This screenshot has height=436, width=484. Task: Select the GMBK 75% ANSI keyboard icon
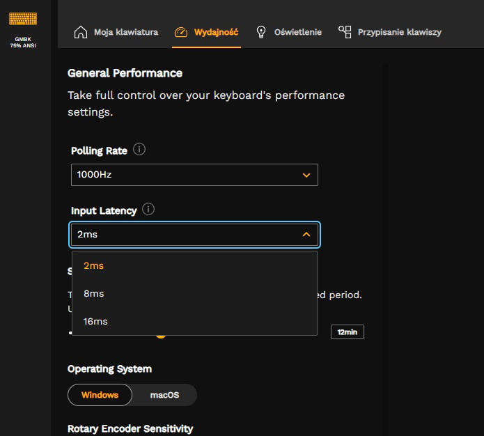pos(23,19)
